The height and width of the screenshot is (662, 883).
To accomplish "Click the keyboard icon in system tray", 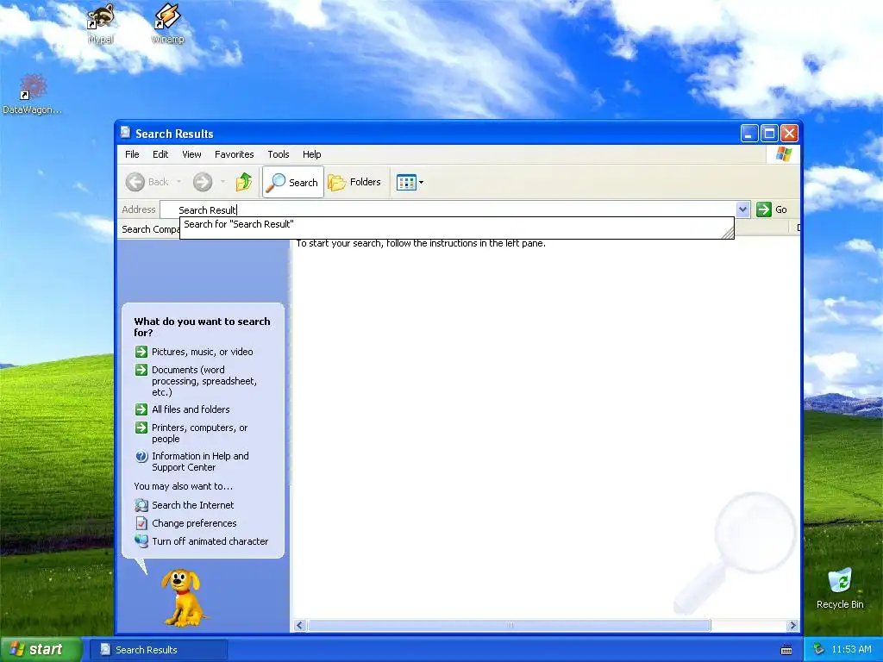I will coord(786,650).
